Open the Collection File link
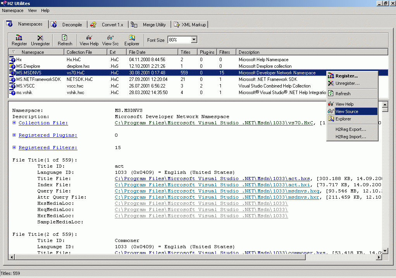The width and height of the screenshot is (396, 278). coord(43,123)
